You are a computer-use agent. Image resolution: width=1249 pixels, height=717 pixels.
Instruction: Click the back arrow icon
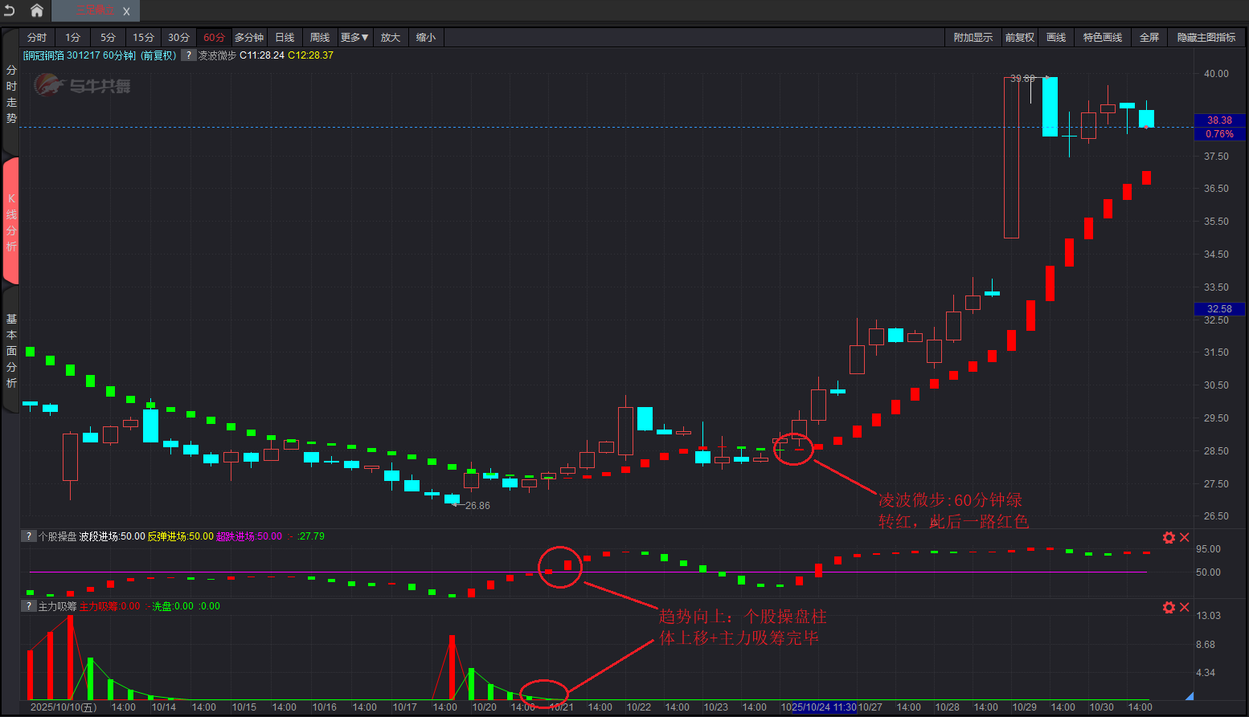point(10,10)
